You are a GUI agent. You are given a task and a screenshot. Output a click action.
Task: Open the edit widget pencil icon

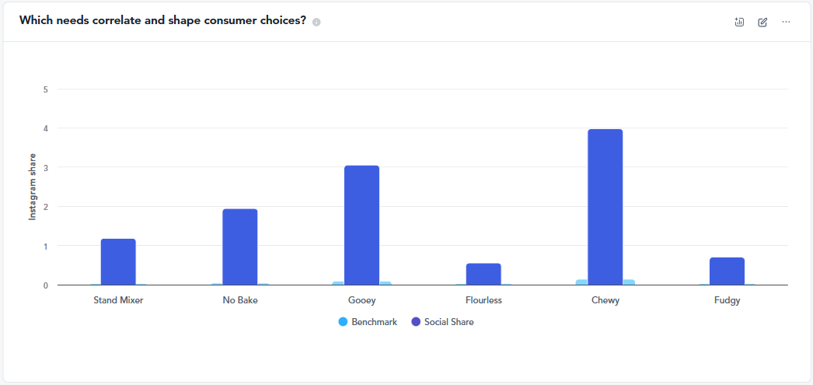tap(762, 22)
